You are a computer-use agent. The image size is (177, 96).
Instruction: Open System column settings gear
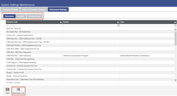pyautogui.click(x=118, y=22)
